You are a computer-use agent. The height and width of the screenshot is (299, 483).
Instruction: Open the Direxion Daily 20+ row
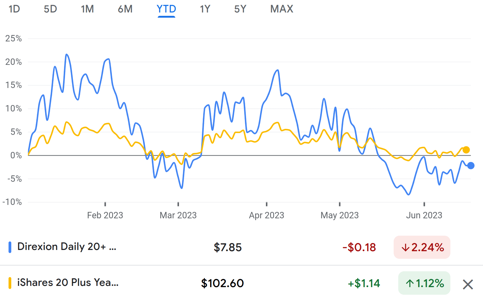241,247
